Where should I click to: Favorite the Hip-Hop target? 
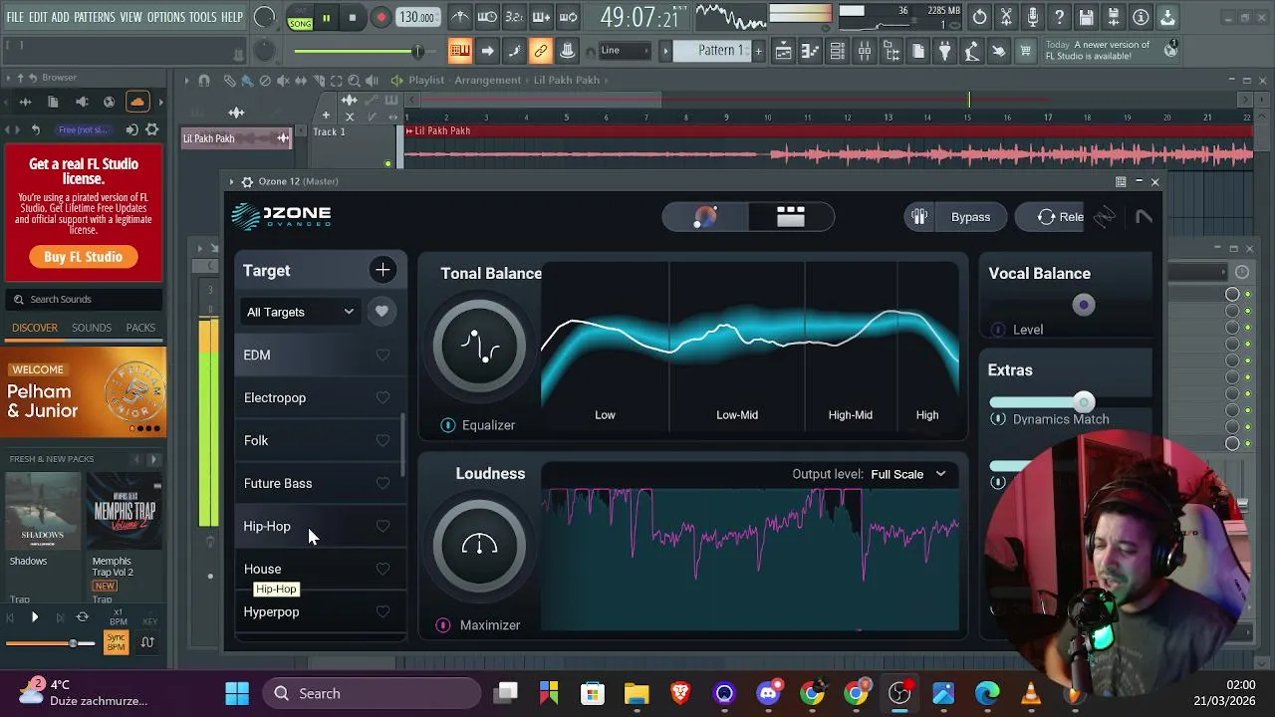point(382,526)
